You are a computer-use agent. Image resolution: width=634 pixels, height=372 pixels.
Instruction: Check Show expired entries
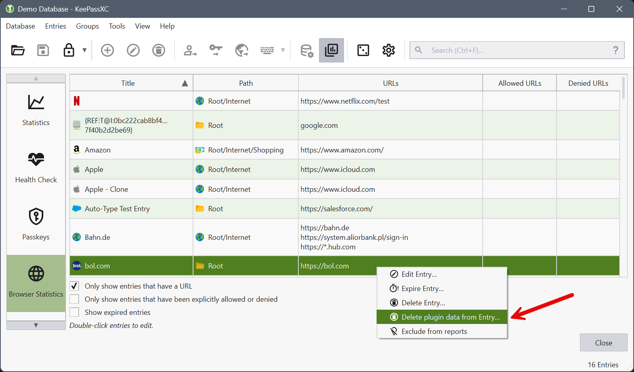[74, 312]
